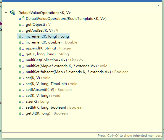This screenshot has width=164, height=140.
Task: Navigate to setIfAbsent(K, V) : Boolean
Action: point(49,90)
